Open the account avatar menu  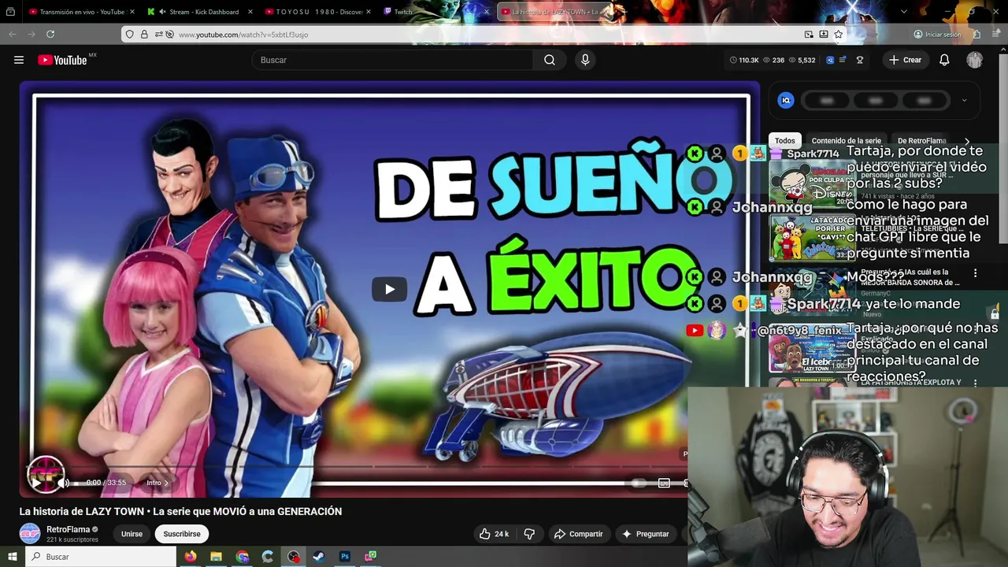pos(975,60)
